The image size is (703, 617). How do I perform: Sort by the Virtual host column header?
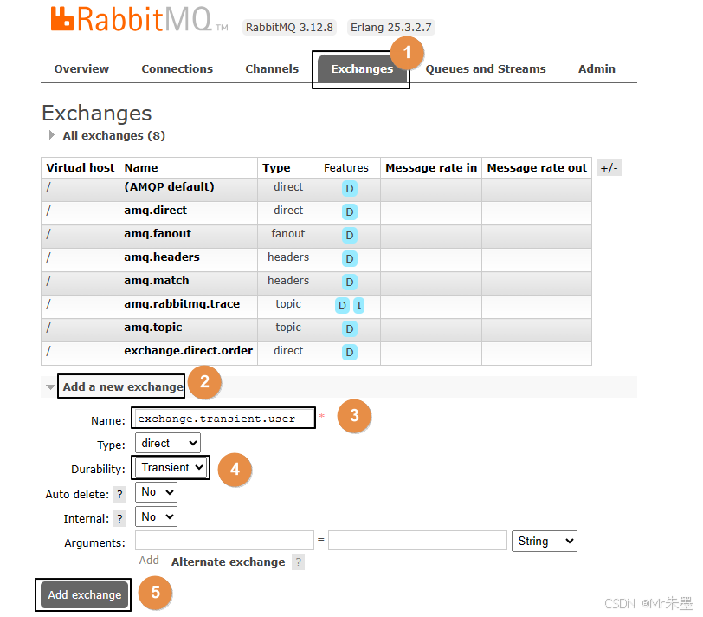(81, 168)
